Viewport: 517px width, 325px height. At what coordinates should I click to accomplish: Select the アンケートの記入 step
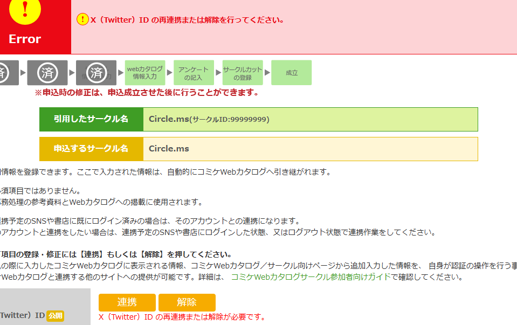(x=193, y=73)
